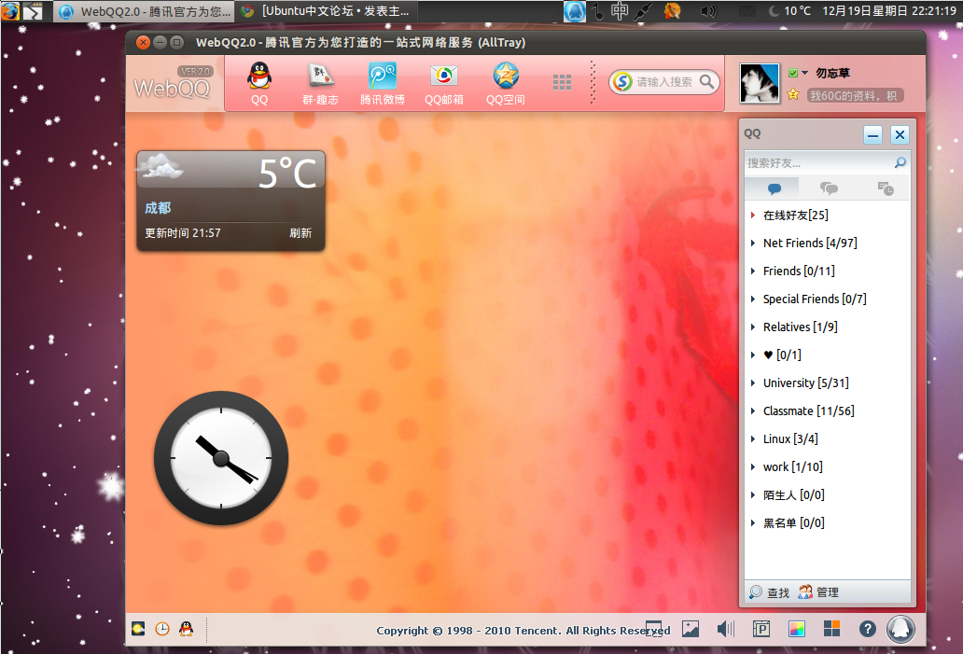Click the green status check icon
The height and width of the screenshot is (654, 963).
coord(793,73)
